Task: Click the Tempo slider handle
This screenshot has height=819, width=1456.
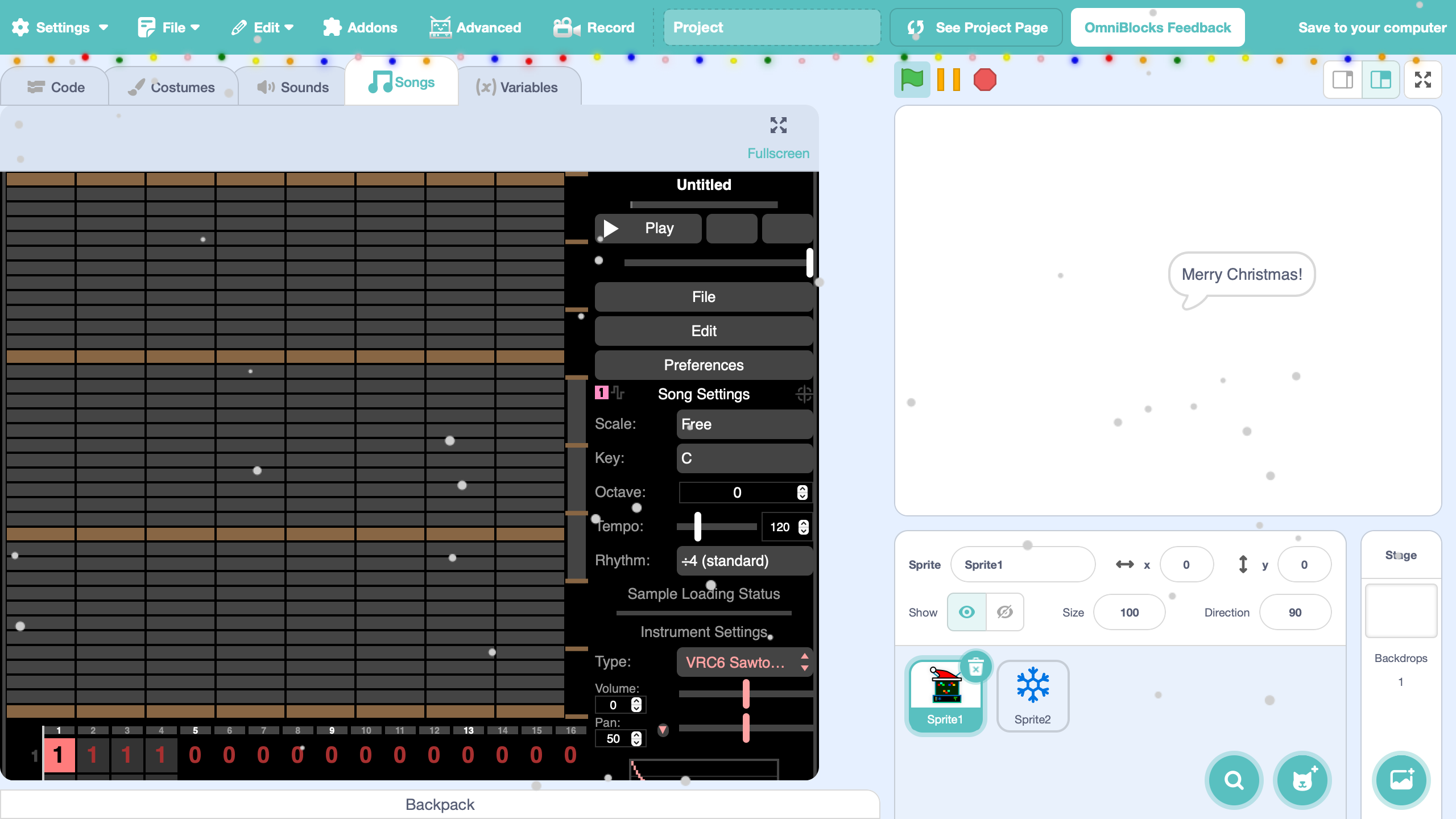Action: tap(697, 527)
